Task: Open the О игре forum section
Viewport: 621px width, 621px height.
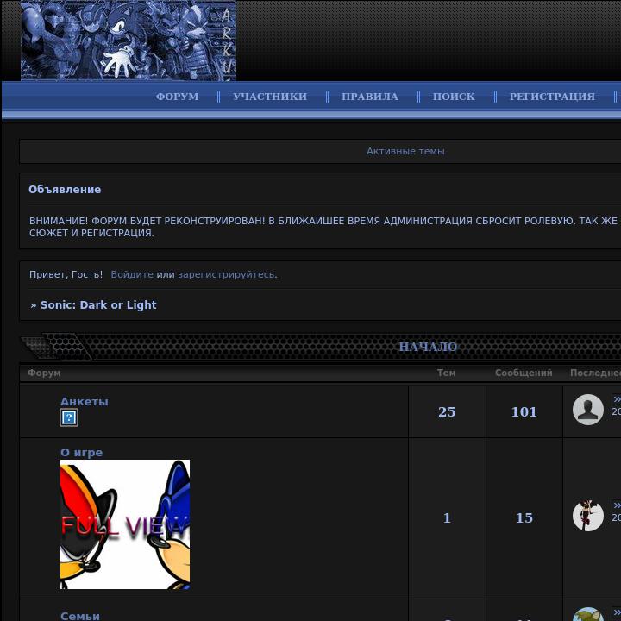Action: coord(82,452)
